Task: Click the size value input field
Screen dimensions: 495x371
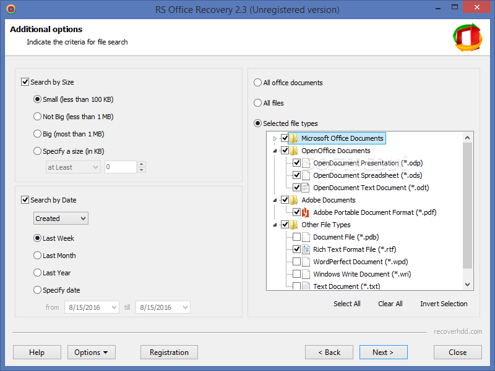Action: 121,167
